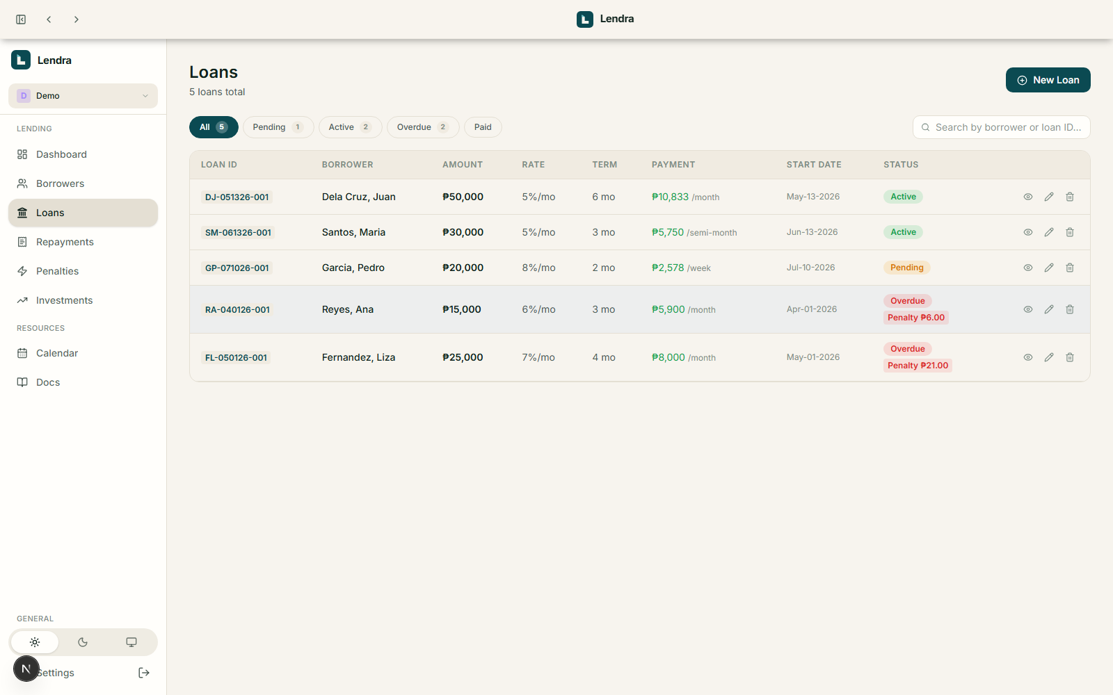Image resolution: width=1113 pixels, height=695 pixels.
Task: Switch to dark theme moon icon
Action: 83,642
